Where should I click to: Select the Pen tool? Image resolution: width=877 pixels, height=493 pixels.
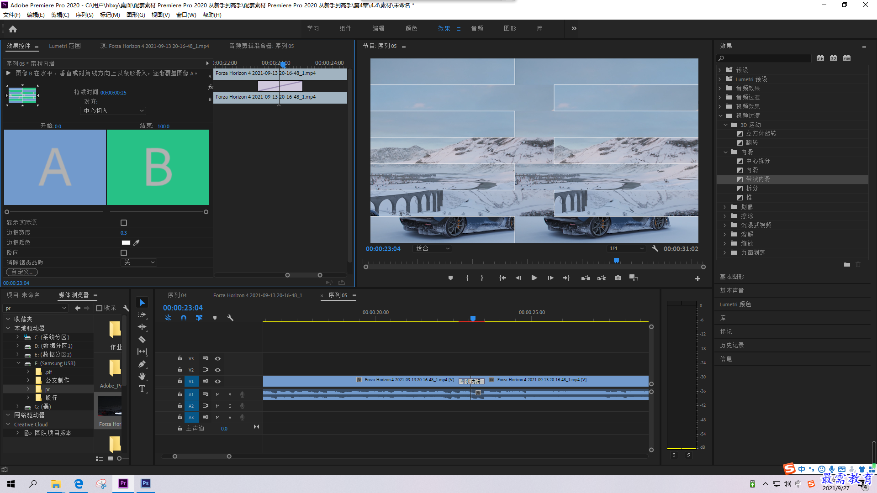tap(142, 364)
